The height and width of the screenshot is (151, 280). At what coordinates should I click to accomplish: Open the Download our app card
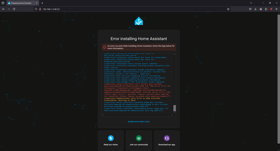click(167, 140)
